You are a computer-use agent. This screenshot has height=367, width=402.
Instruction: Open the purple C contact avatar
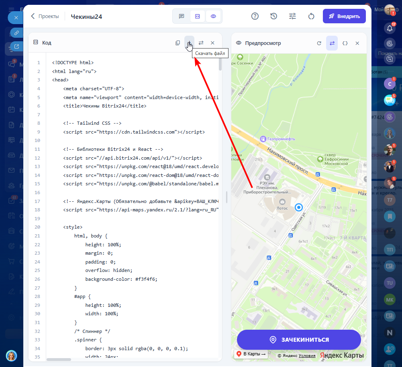pos(390,84)
